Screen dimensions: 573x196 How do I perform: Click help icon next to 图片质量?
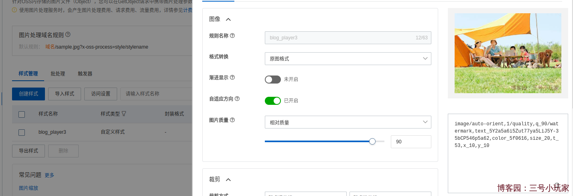click(x=232, y=120)
